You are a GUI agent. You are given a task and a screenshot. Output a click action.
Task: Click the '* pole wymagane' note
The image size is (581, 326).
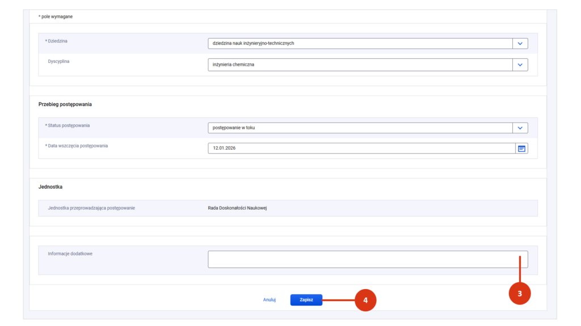click(x=56, y=16)
